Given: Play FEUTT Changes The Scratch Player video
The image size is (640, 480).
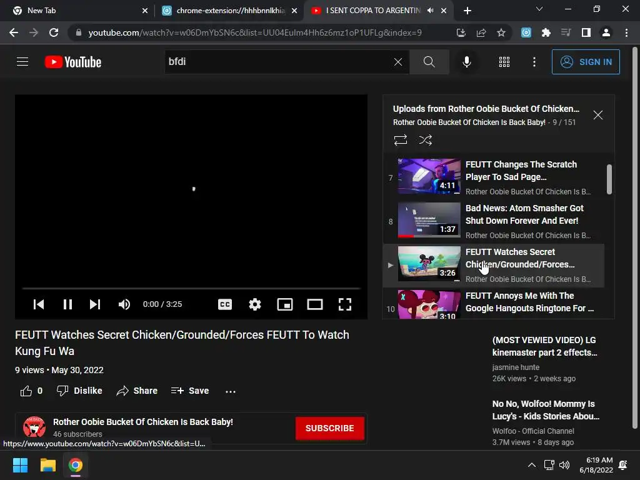Looking at the screenshot, I should point(521,171).
